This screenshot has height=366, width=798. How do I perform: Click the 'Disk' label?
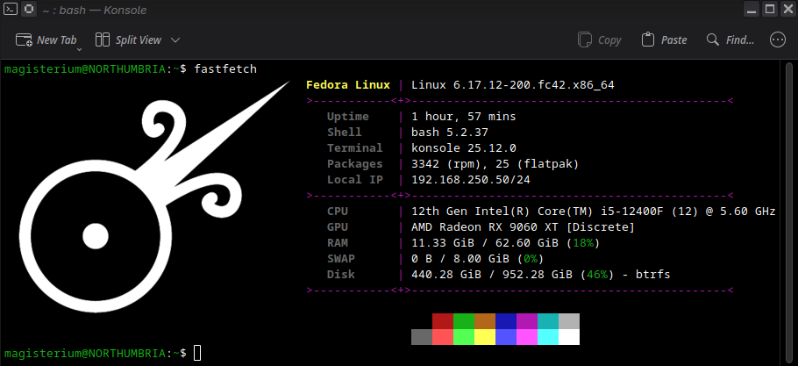(x=341, y=275)
